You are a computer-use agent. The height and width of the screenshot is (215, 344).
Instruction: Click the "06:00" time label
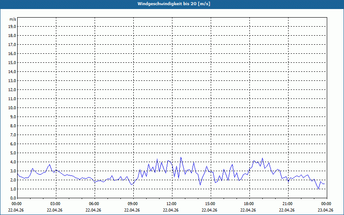(95, 204)
